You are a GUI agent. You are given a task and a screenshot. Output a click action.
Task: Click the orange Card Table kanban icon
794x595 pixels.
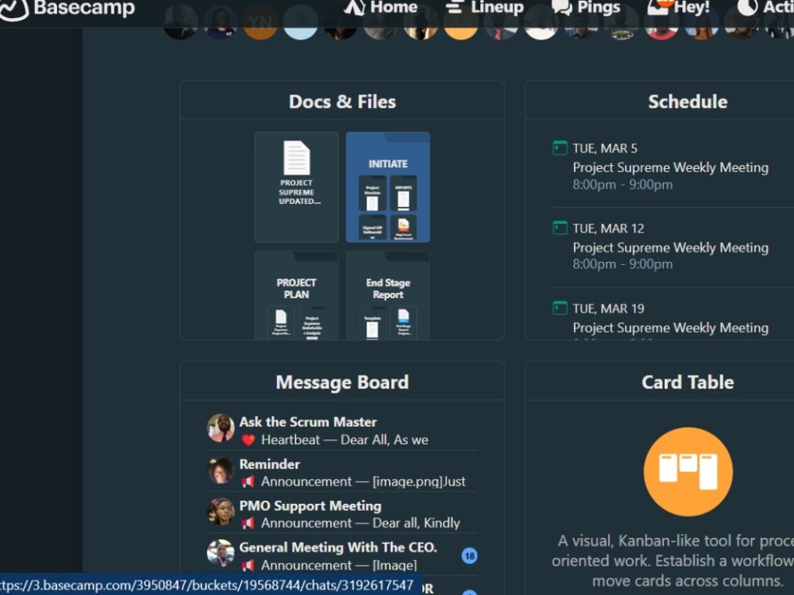point(688,471)
